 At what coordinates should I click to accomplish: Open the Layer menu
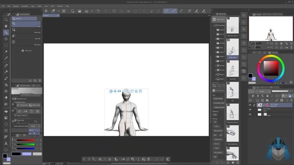point(33,6)
